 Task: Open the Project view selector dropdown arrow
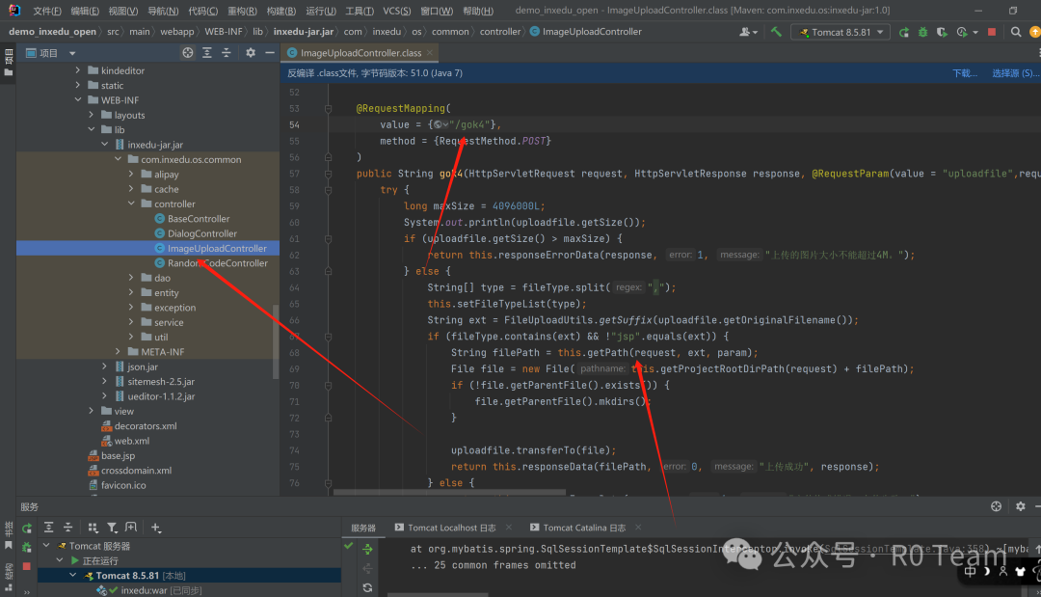tap(72, 53)
